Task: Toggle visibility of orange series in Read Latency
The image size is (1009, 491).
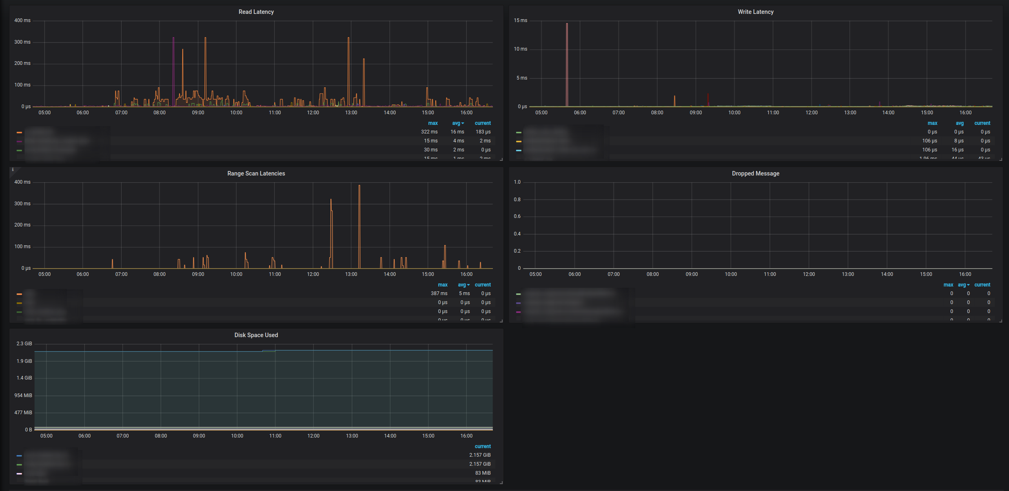Action: coord(19,132)
